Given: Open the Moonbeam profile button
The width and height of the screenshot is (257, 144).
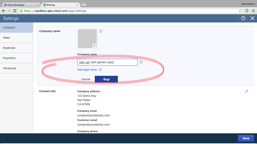Looking at the screenshot, I should [248, 4].
